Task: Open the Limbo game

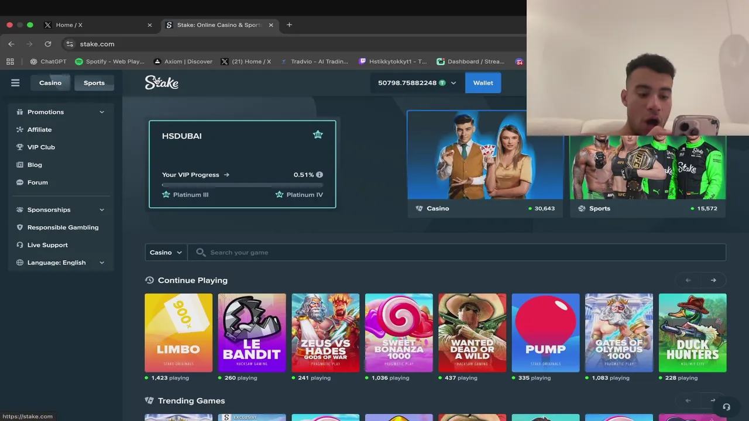Action: [178, 333]
